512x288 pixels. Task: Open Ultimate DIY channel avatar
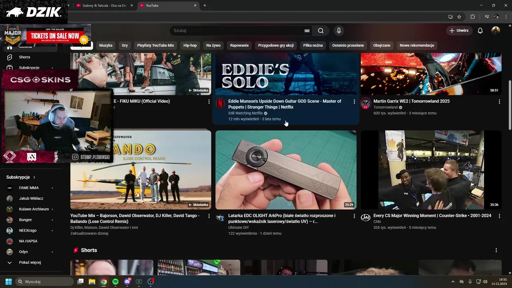220,218
